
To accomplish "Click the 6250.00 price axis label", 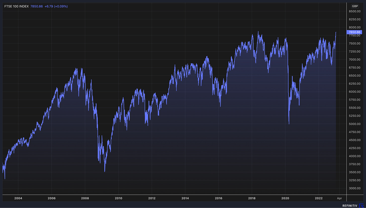I will pyautogui.click(x=355, y=84).
